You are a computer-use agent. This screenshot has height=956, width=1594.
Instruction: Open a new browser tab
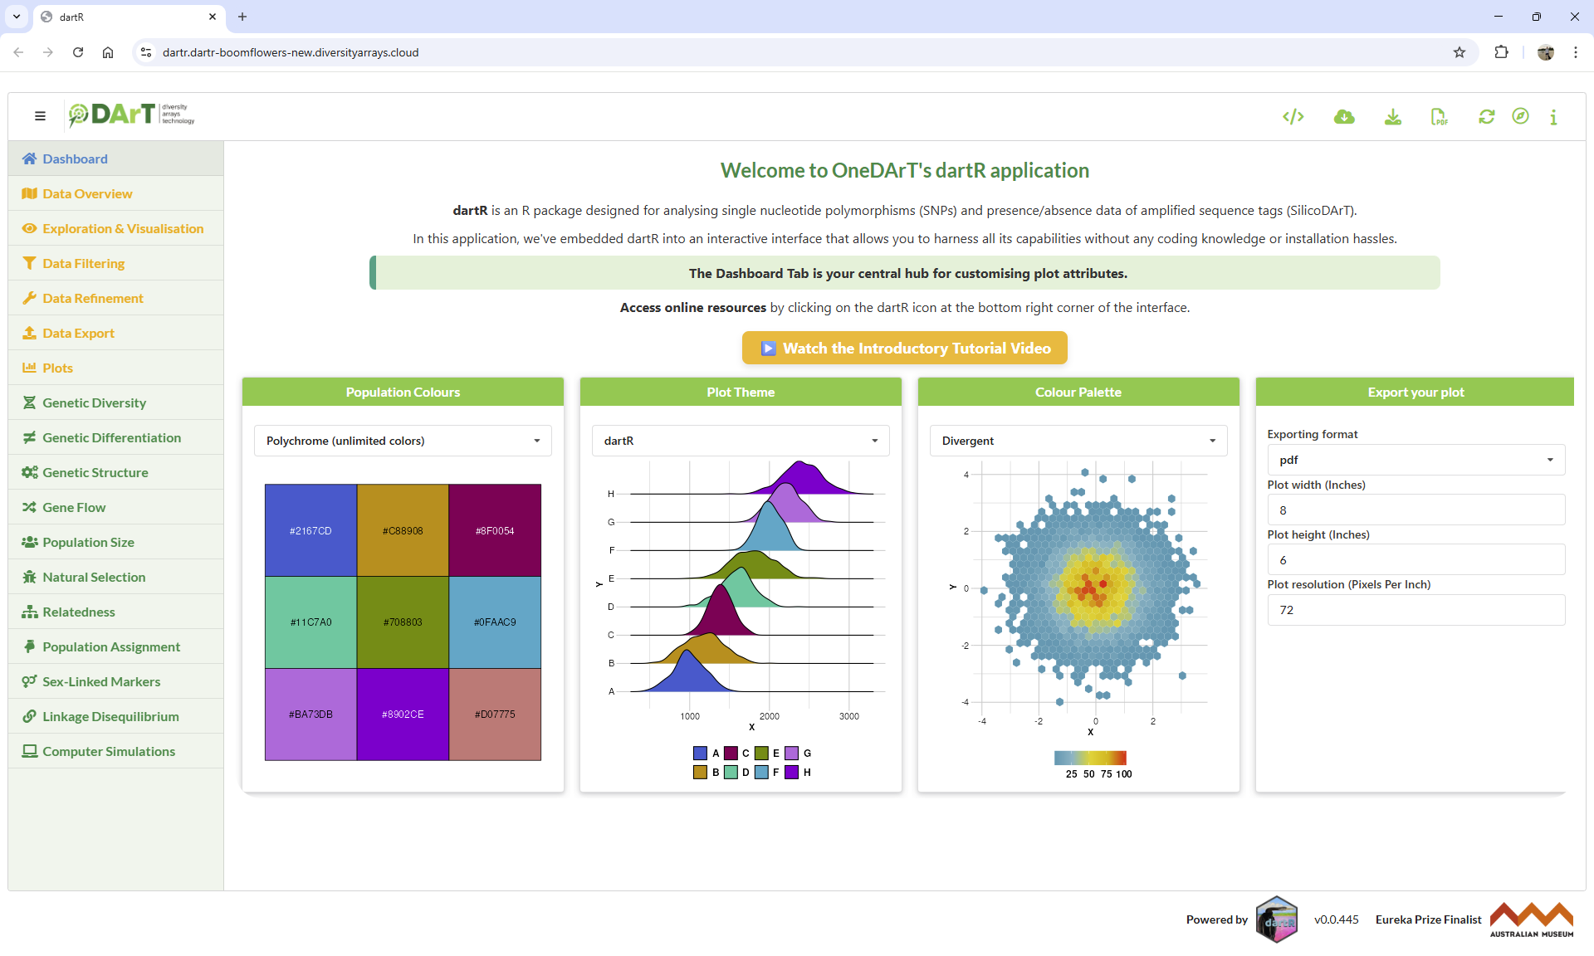[x=242, y=17]
